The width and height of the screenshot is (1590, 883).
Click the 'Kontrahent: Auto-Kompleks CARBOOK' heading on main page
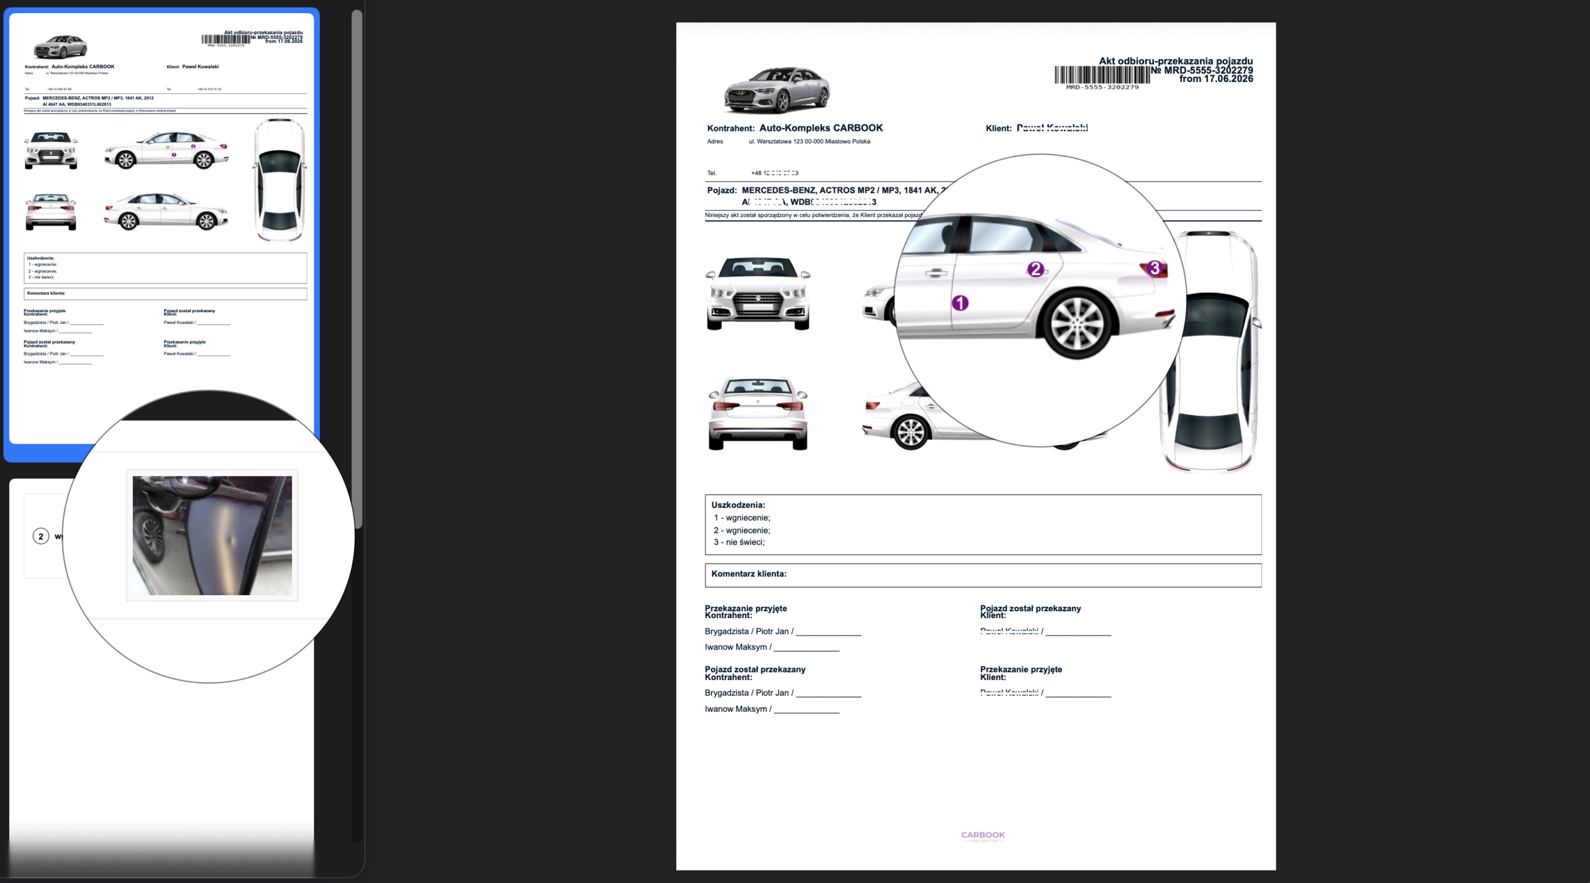pos(795,128)
